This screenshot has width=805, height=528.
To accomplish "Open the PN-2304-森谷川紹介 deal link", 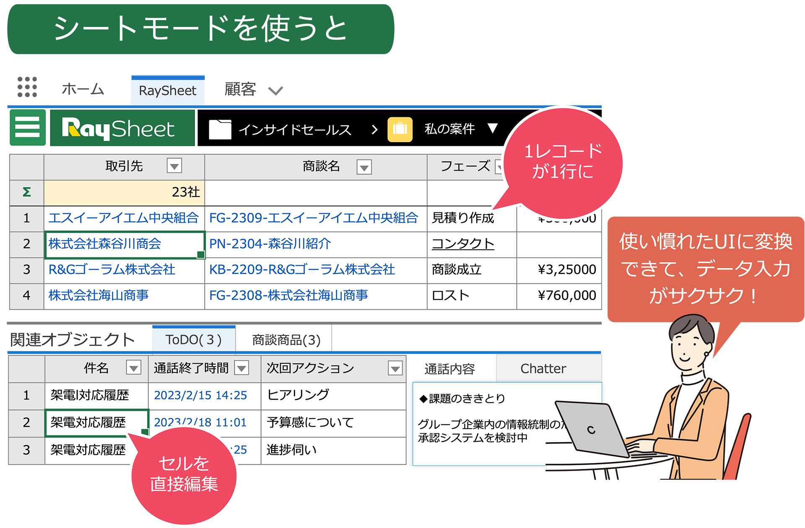I will (270, 244).
